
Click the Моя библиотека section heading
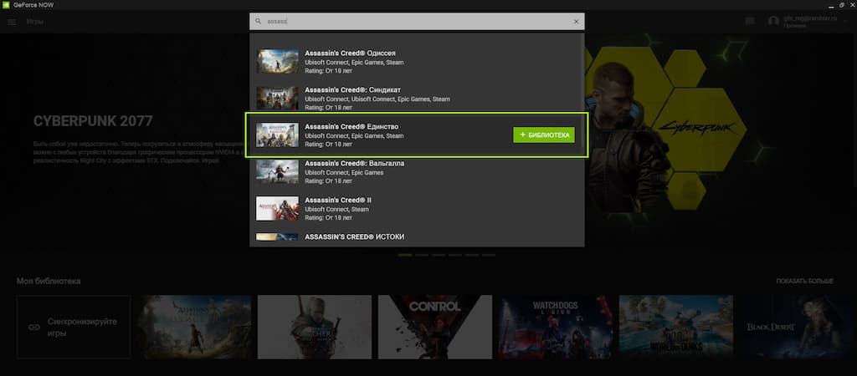[49, 281]
